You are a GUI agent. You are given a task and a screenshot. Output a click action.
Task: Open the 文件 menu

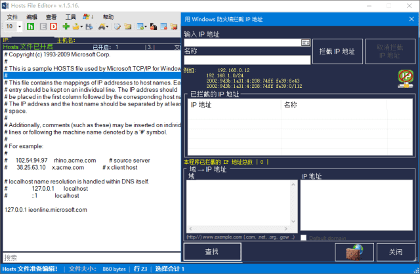(x=12, y=17)
